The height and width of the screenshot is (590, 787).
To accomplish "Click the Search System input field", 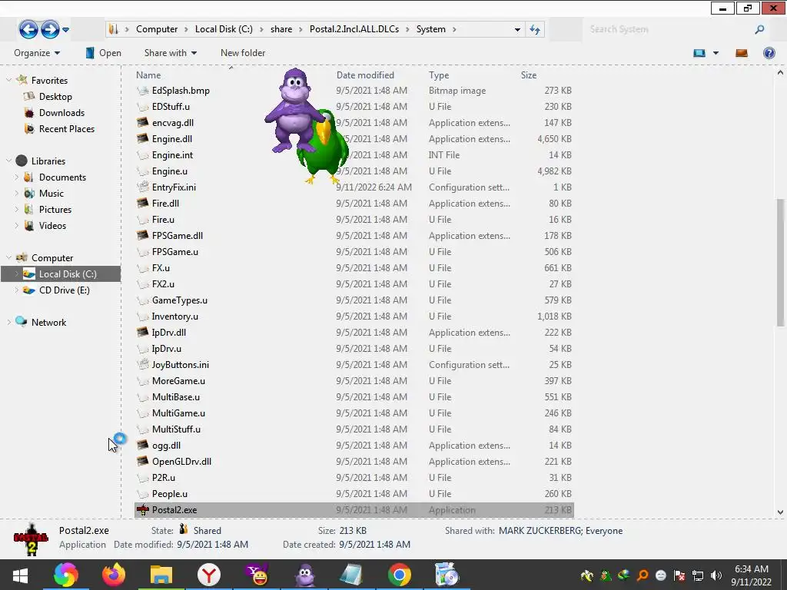I will click(x=669, y=29).
